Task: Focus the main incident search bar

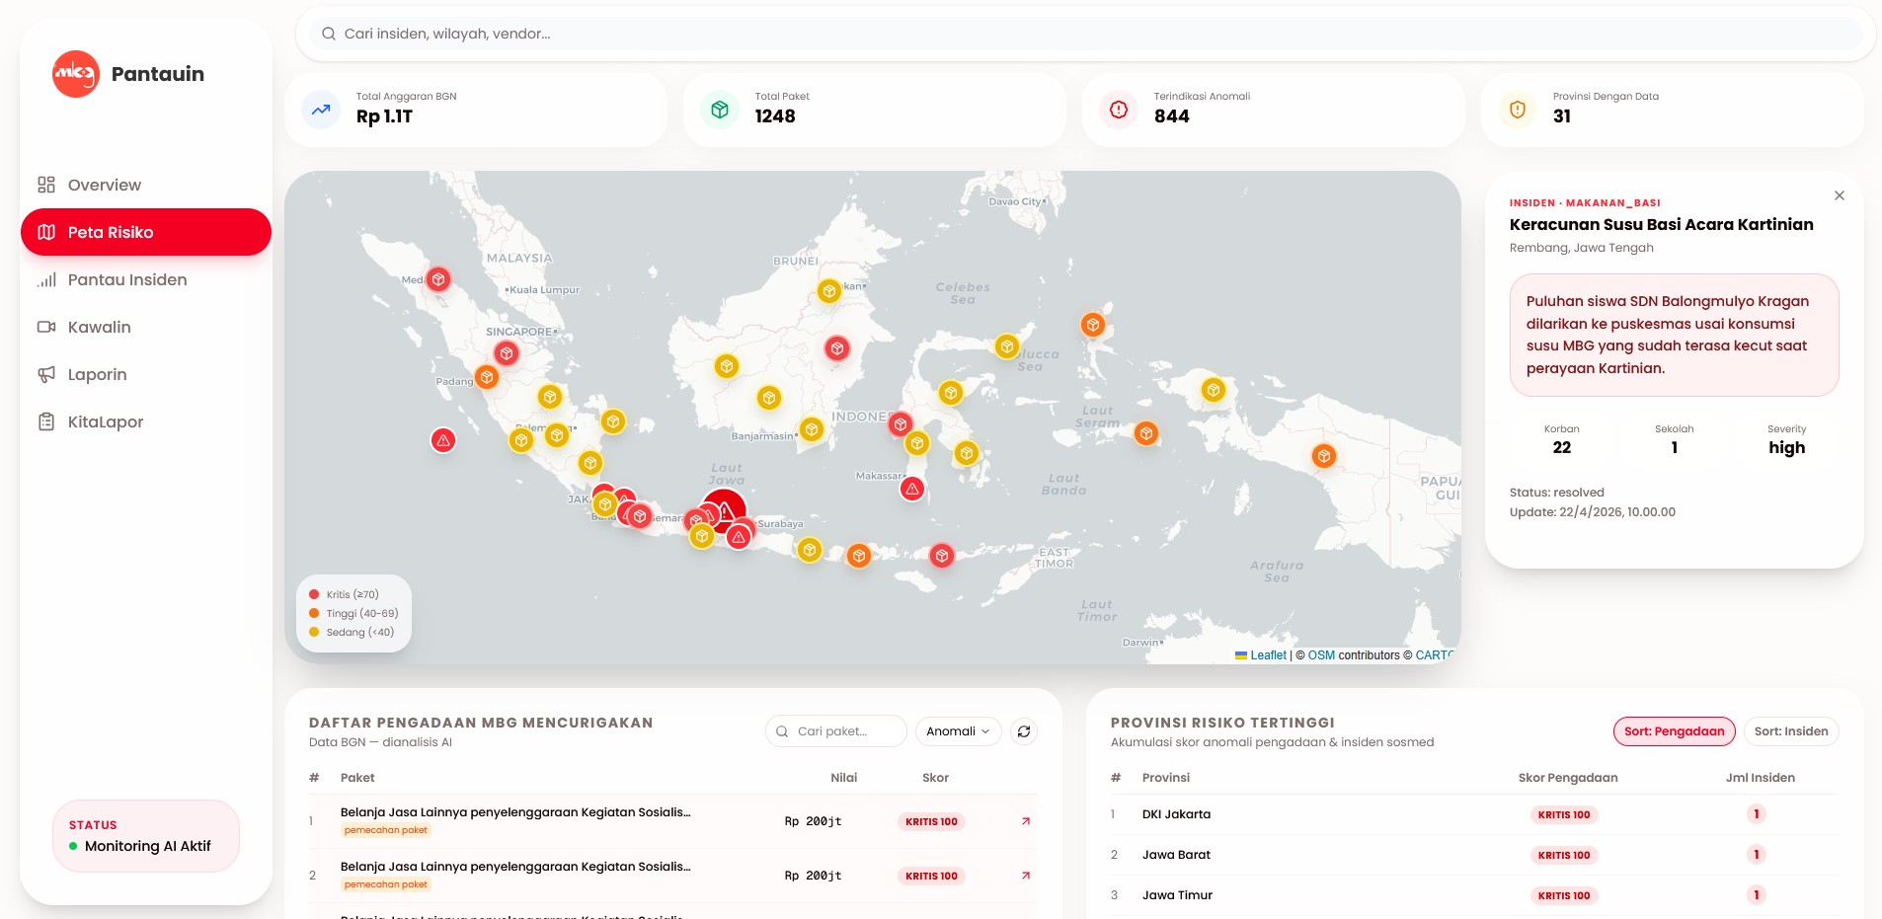Action: [x=1085, y=34]
